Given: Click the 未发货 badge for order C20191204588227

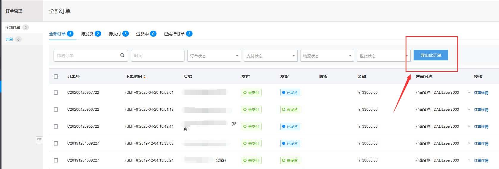Looking at the screenshot, I should click(x=290, y=160).
